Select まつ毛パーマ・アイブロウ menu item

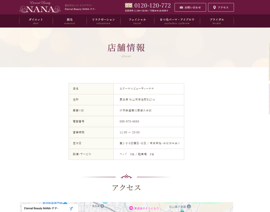coord(177,21)
